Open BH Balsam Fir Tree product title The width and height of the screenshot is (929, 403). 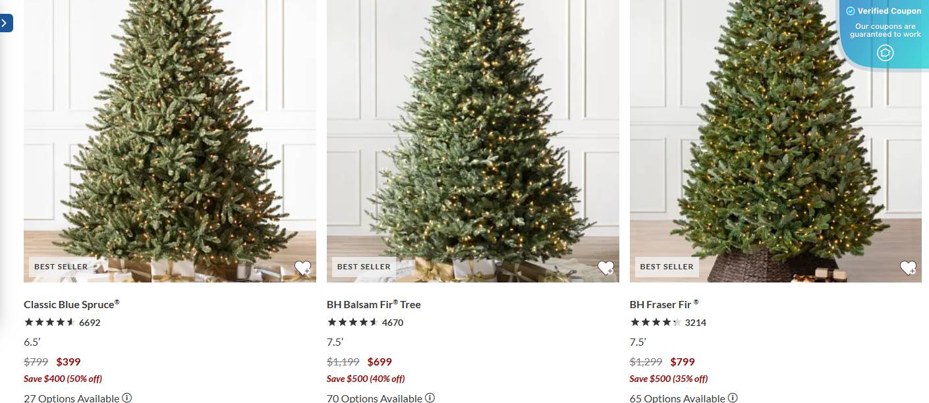pos(374,304)
